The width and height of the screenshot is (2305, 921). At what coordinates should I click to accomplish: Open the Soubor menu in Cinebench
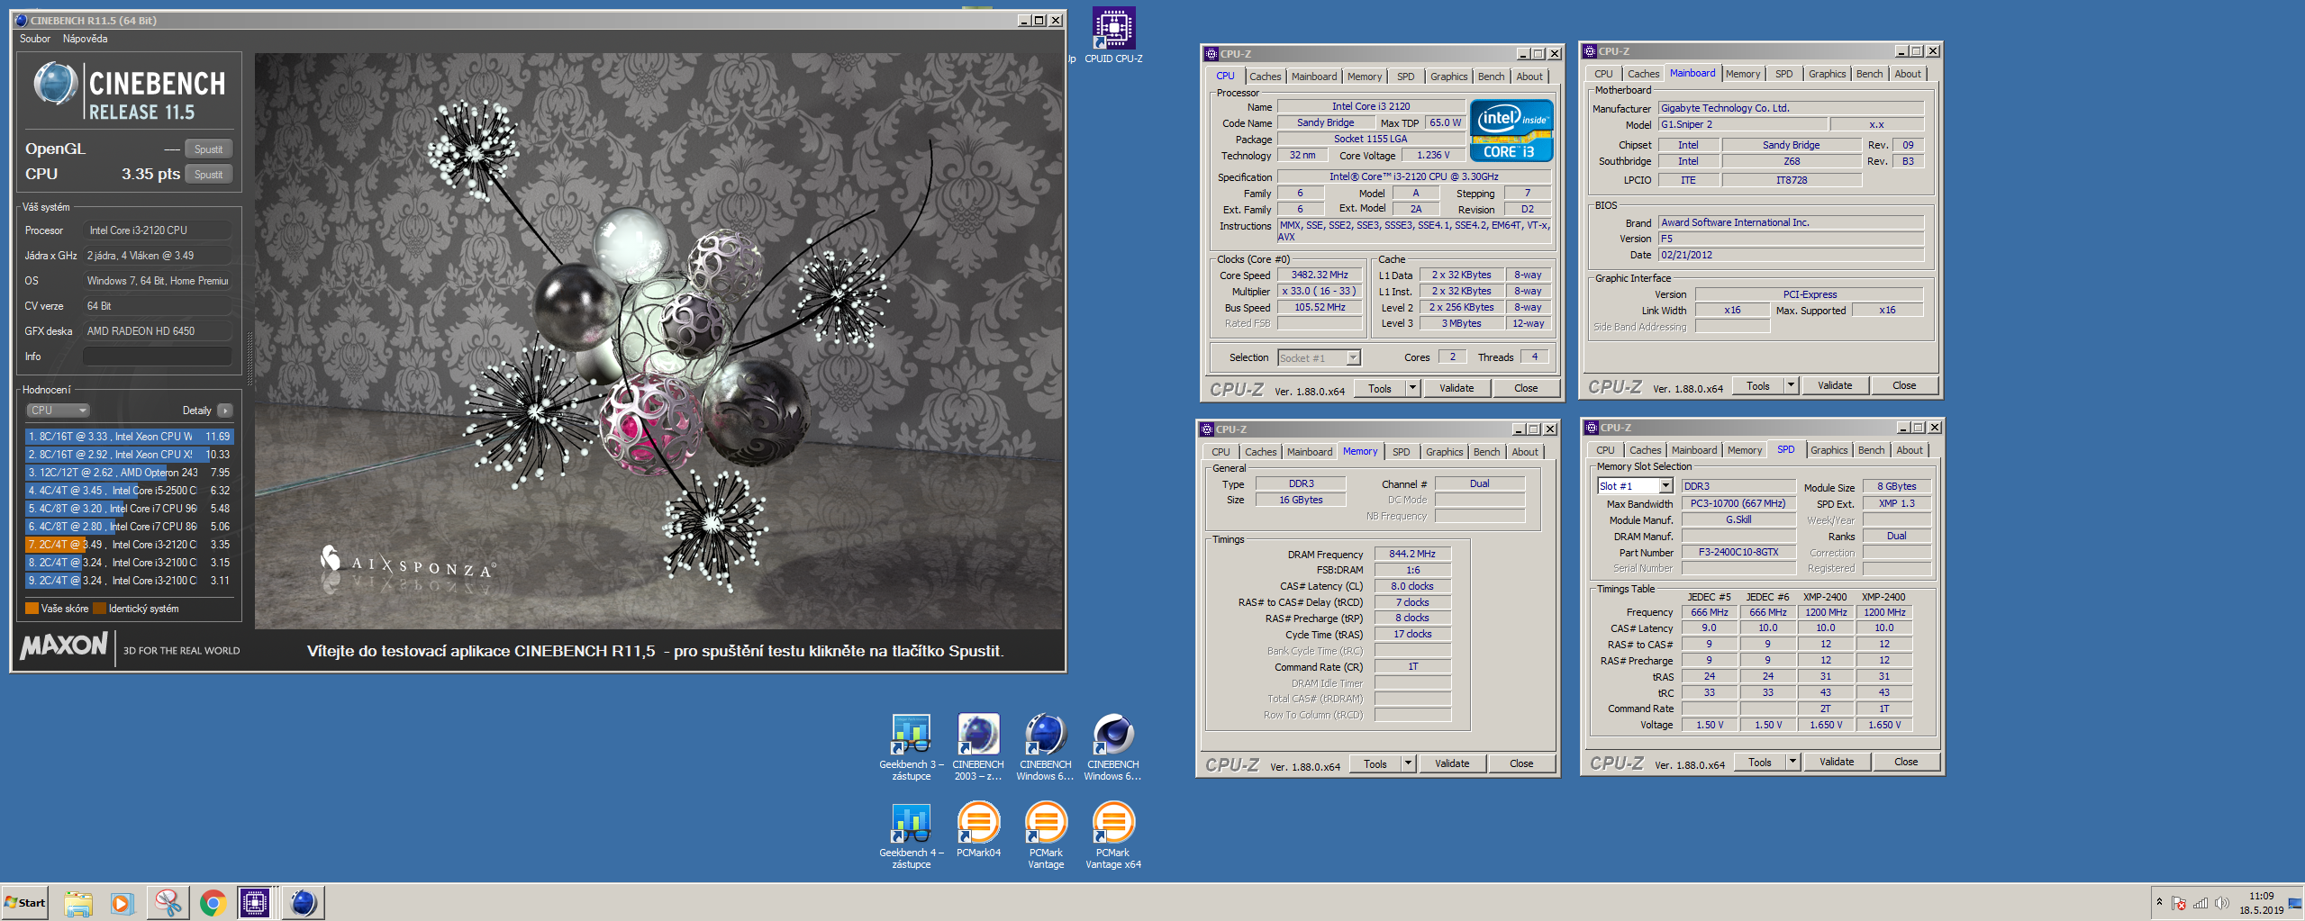click(x=35, y=39)
